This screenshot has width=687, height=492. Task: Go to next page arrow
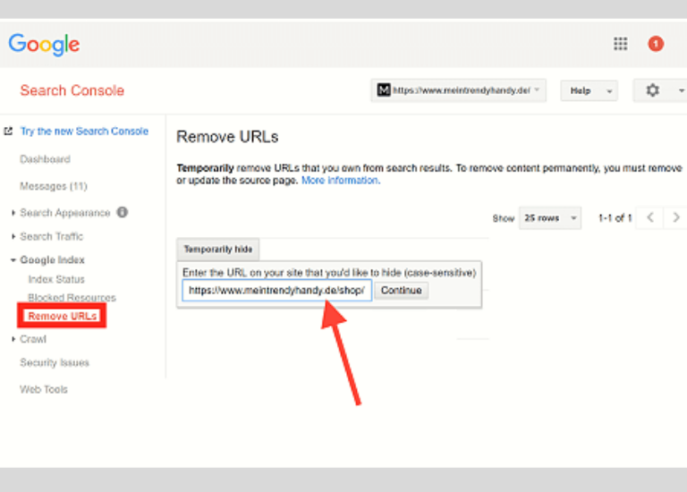(x=675, y=217)
